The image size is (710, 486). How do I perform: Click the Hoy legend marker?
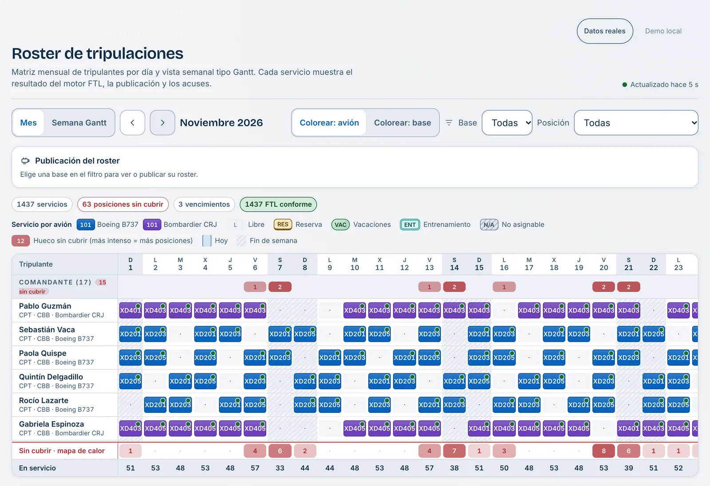click(207, 241)
